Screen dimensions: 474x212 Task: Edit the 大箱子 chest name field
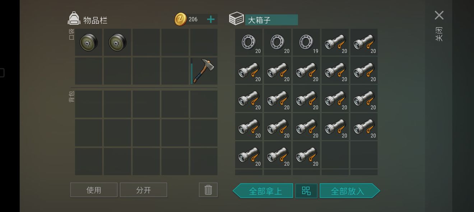pos(271,20)
